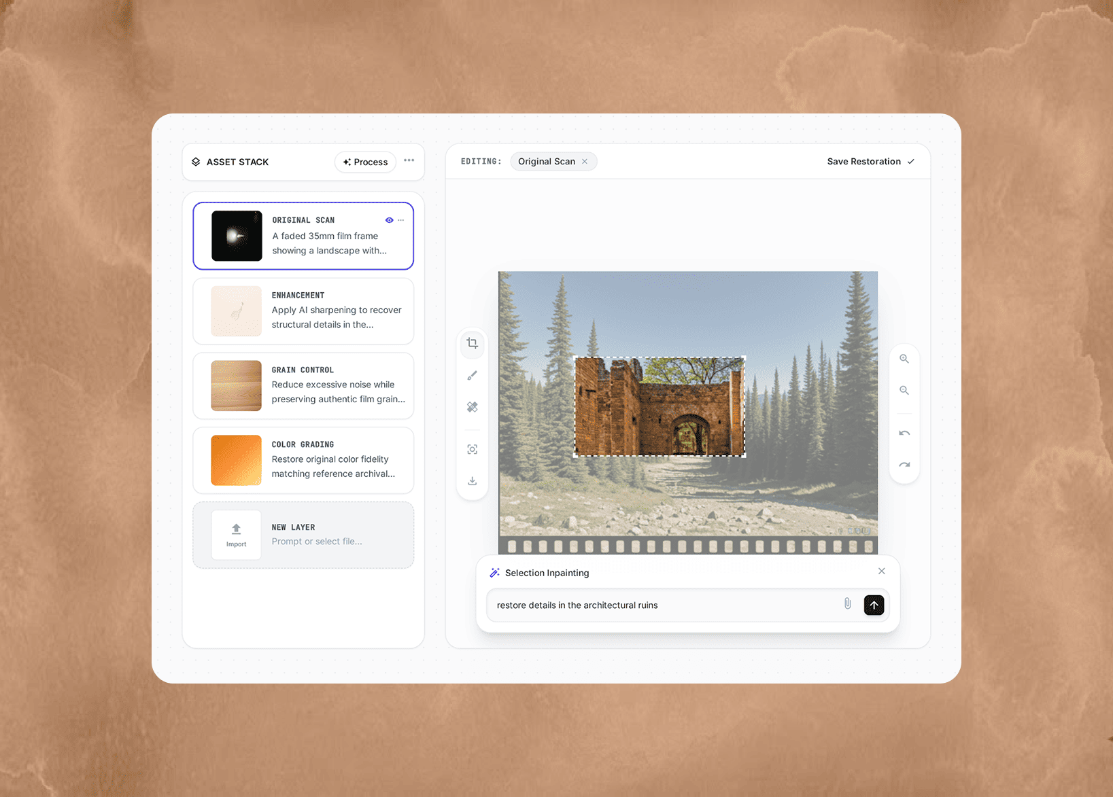Click the Process button
The width and height of the screenshot is (1113, 797).
point(365,162)
